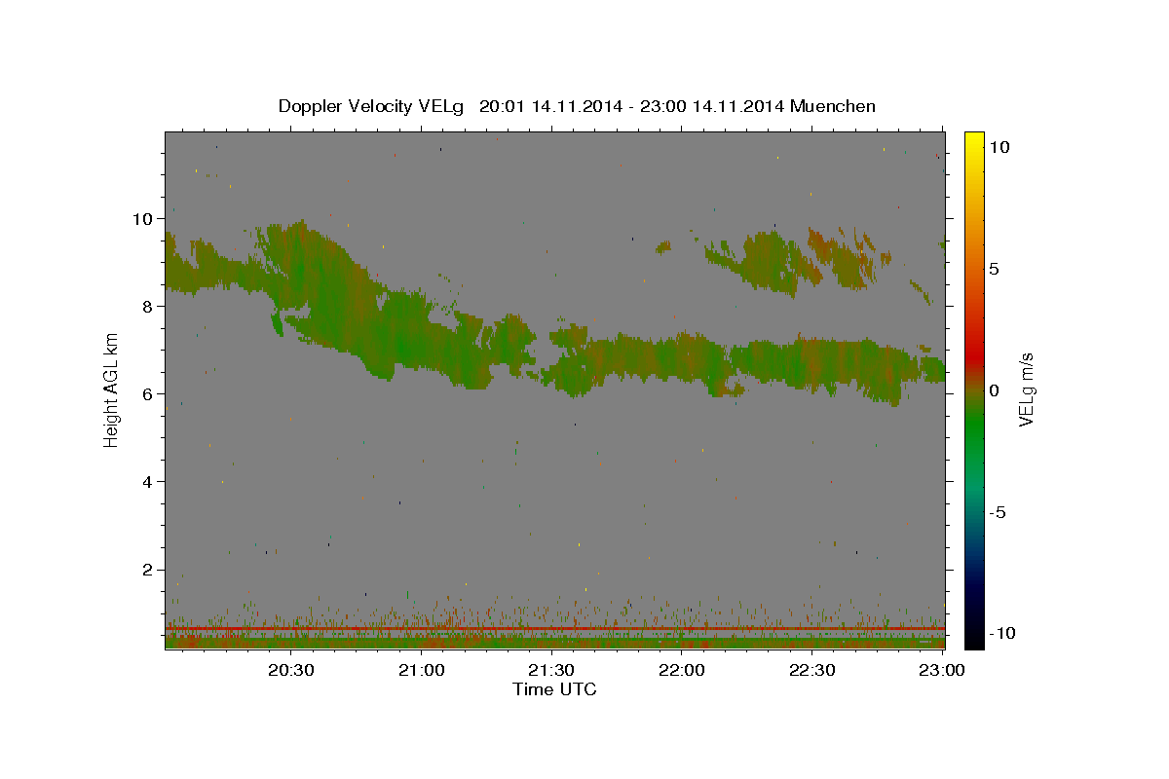Click the colorbar label -5
The image size is (1169, 779).
999,512
